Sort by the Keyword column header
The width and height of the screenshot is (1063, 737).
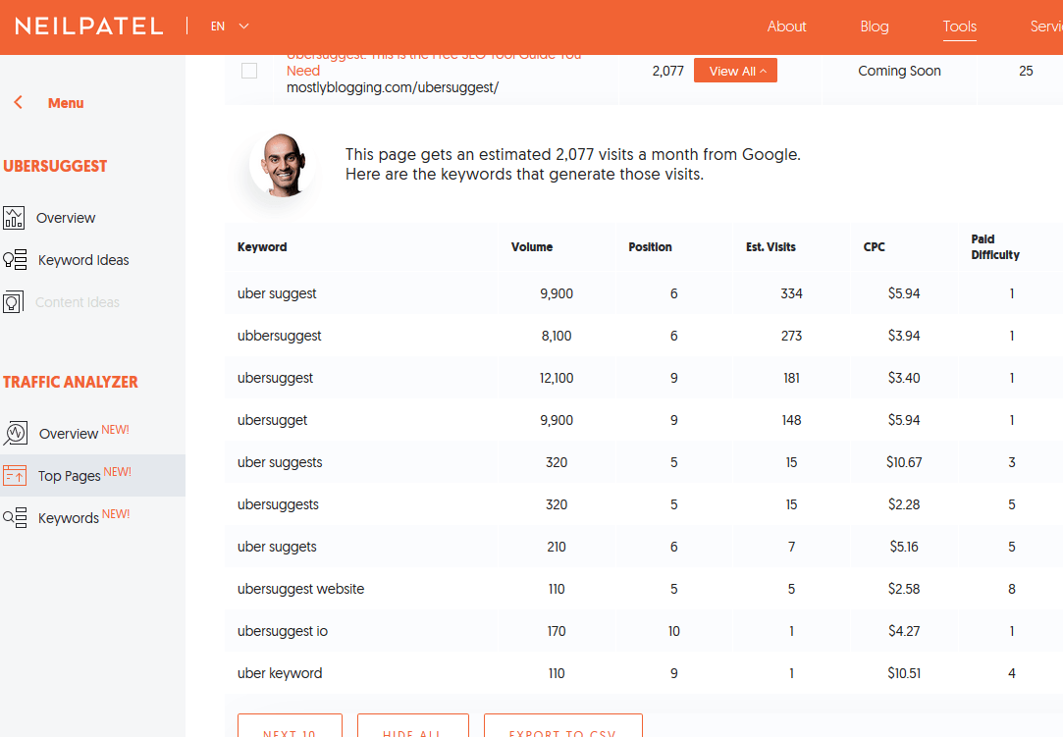point(262,246)
